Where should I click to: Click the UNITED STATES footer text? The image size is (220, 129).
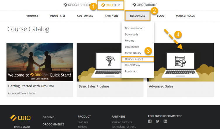(x=22, y=127)
